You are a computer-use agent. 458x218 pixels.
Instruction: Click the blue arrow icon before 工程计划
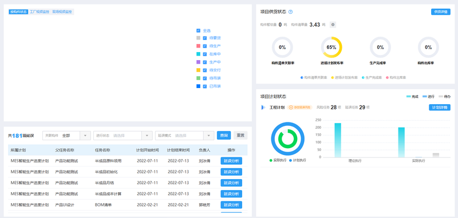263,108
